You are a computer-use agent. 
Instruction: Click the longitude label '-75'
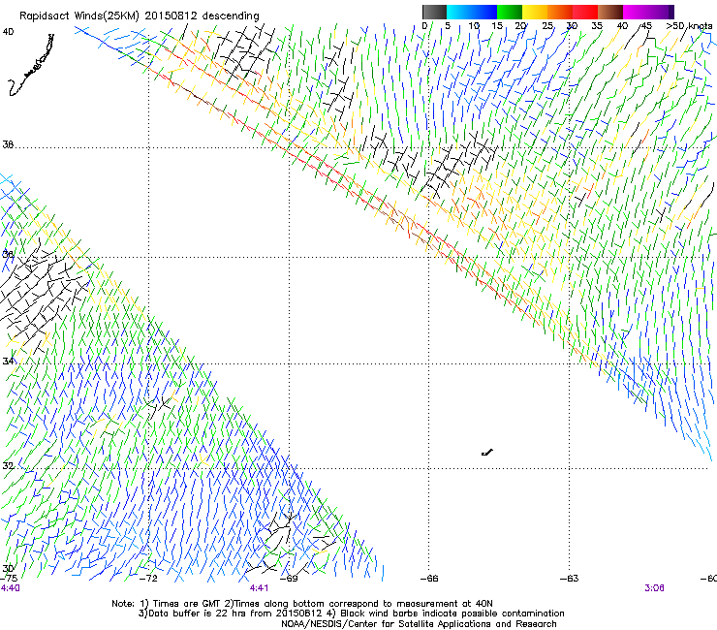point(9,578)
